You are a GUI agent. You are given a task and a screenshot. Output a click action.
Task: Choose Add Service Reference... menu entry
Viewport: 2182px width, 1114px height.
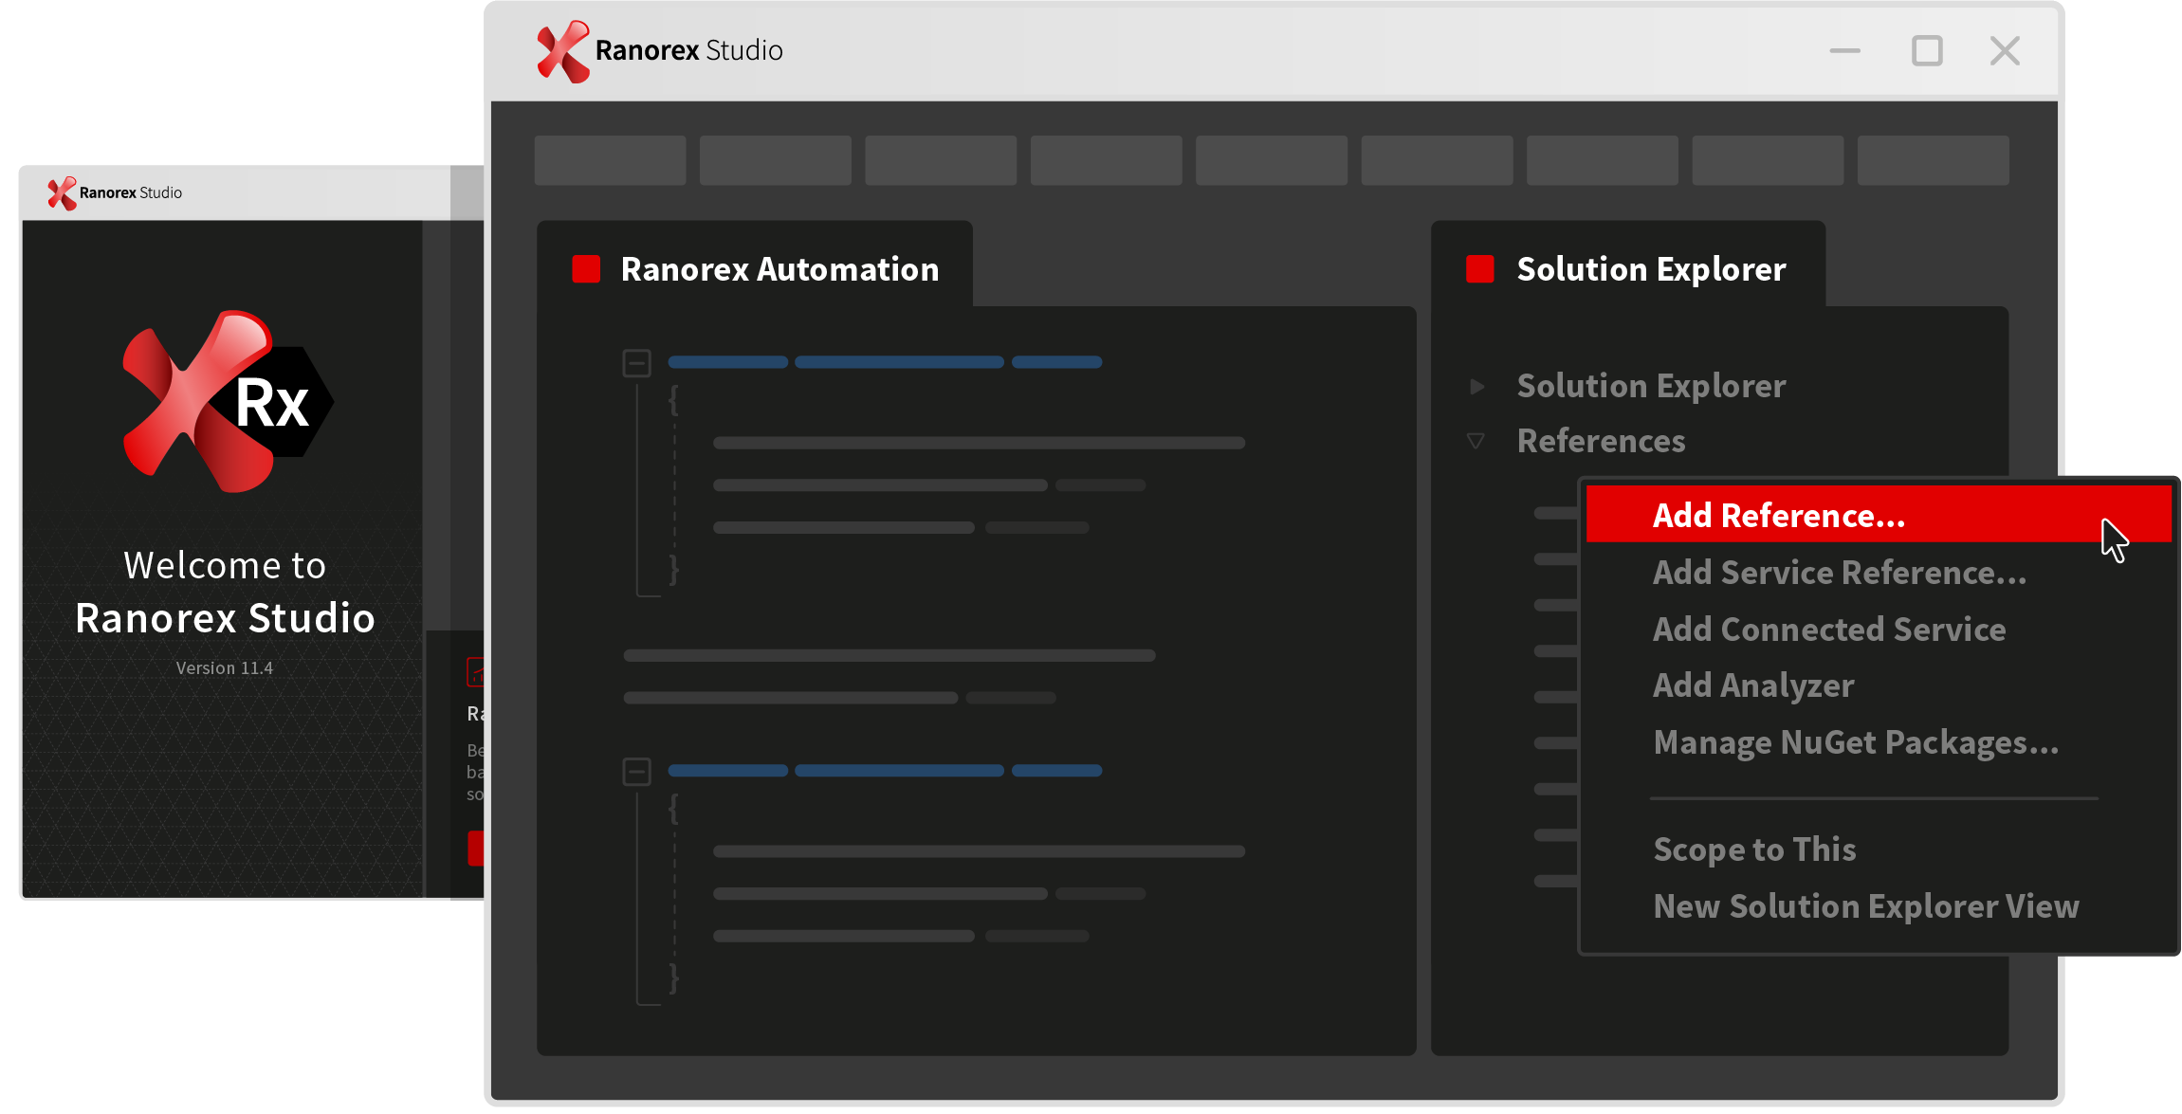(1879, 573)
